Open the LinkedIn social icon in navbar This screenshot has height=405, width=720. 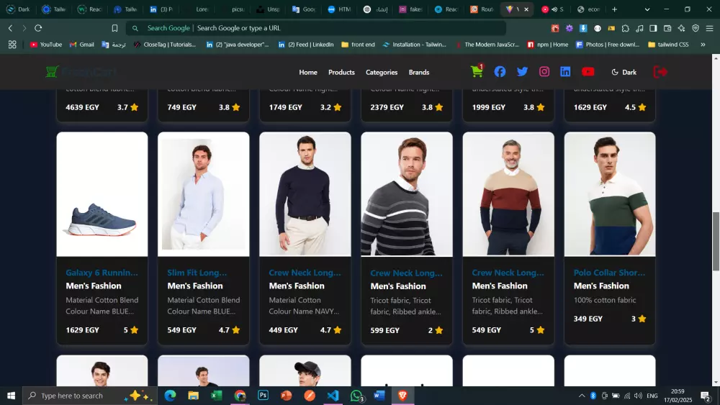[565, 71]
